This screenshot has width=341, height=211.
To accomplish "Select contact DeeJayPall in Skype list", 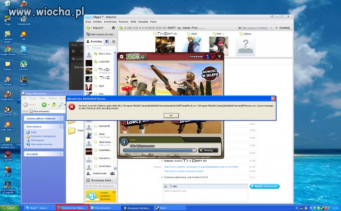I will (x=100, y=126).
